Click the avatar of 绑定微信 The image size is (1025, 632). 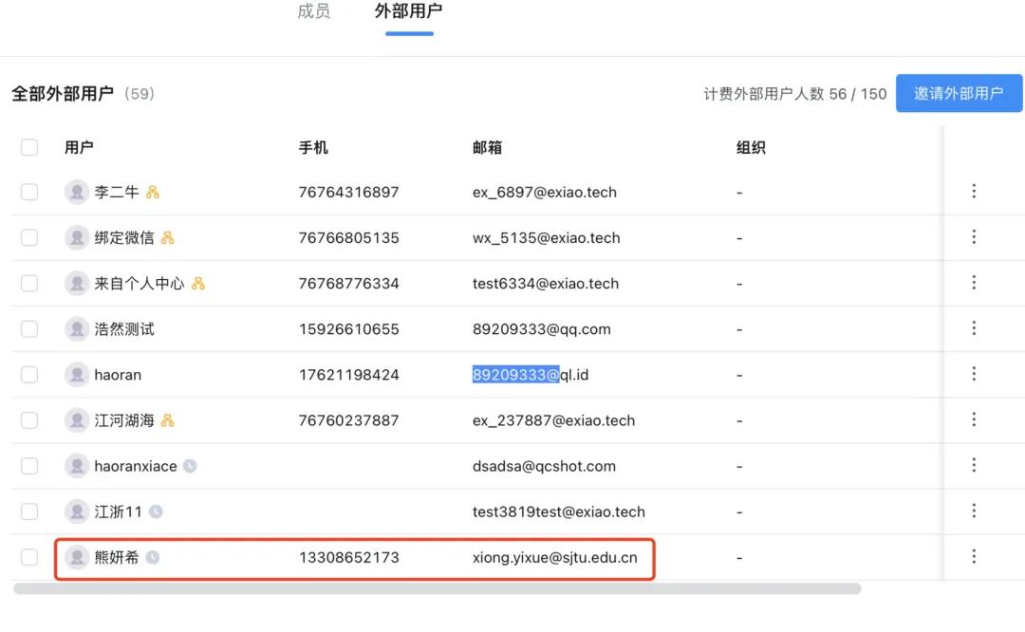(x=77, y=238)
